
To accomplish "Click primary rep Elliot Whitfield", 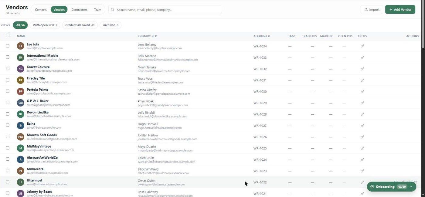I will [148, 169].
